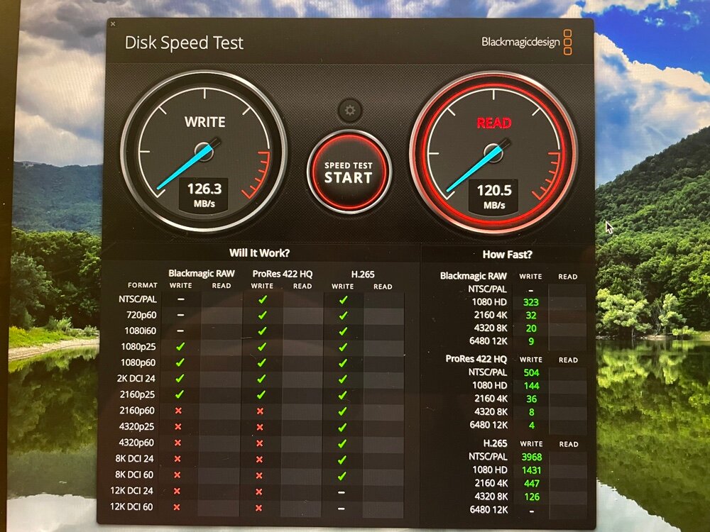Click the Blackmagicdesign logo
Screen dimensions: 710x532
click(527, 43)
